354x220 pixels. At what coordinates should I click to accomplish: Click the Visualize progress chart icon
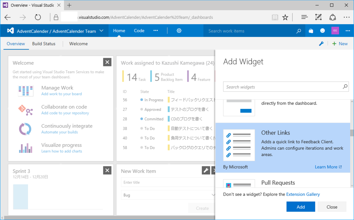click(26, 148)
